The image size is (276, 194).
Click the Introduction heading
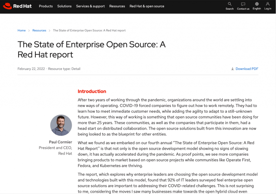(x=92, y=91)
